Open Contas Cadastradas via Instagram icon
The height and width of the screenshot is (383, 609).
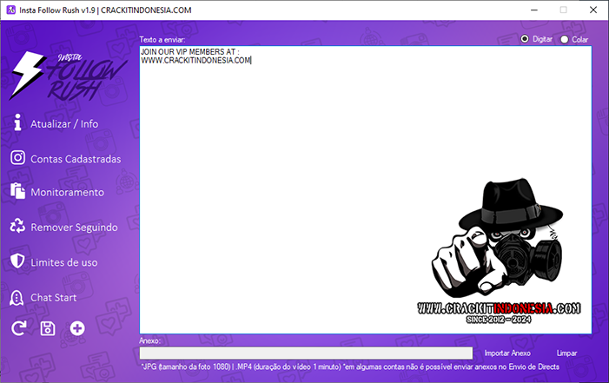pyautogui.click(x=17, y=158)
